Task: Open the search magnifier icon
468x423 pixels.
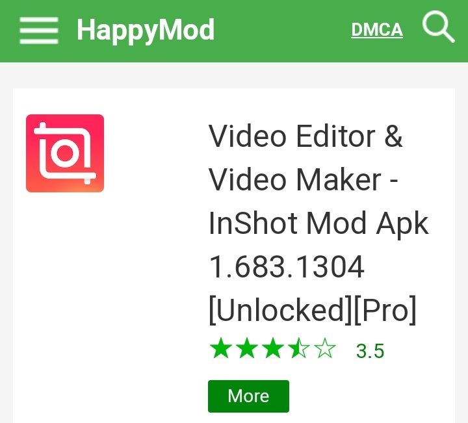Action: coord(438,27)
